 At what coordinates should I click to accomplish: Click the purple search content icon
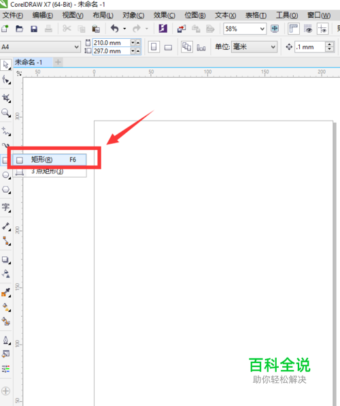click(163, 29)
